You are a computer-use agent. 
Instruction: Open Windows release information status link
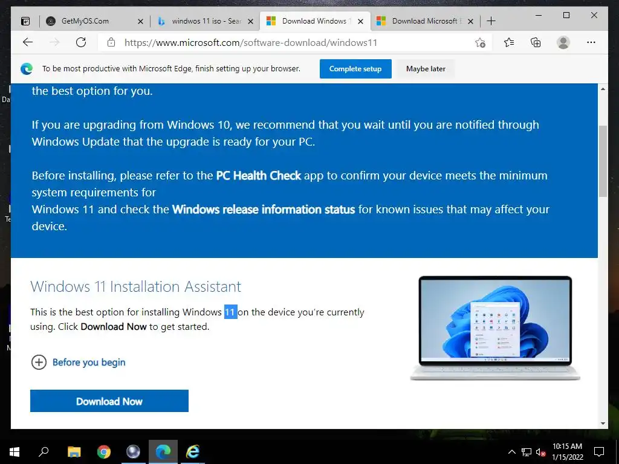coord(264,209)
